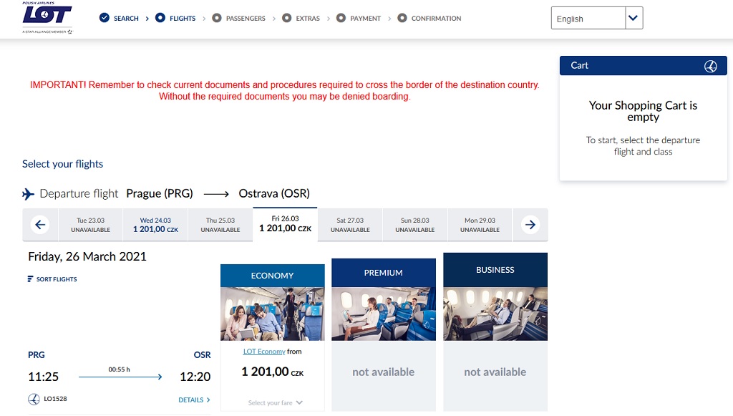Image resolution: width=733 pixels, height=416 pixels.
Task: Expand Select your fare for Economy
Action: tap(275, 403)
